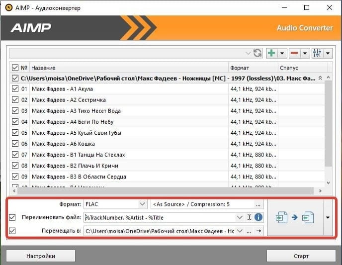This screenshot has width=342, height=265.
Task: Toggle Переименовать файл checkbox
Action: pos(12,217)
